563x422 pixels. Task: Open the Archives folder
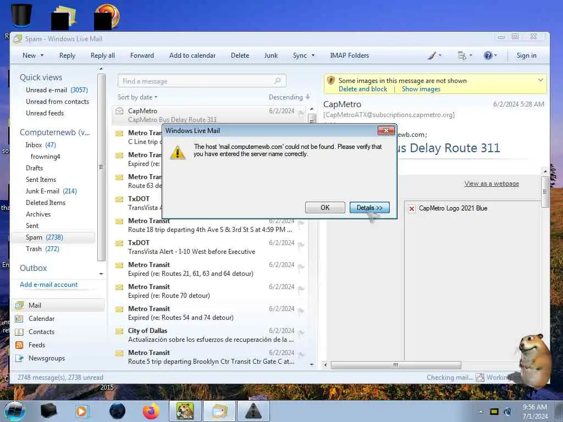[x=38, y=214]
